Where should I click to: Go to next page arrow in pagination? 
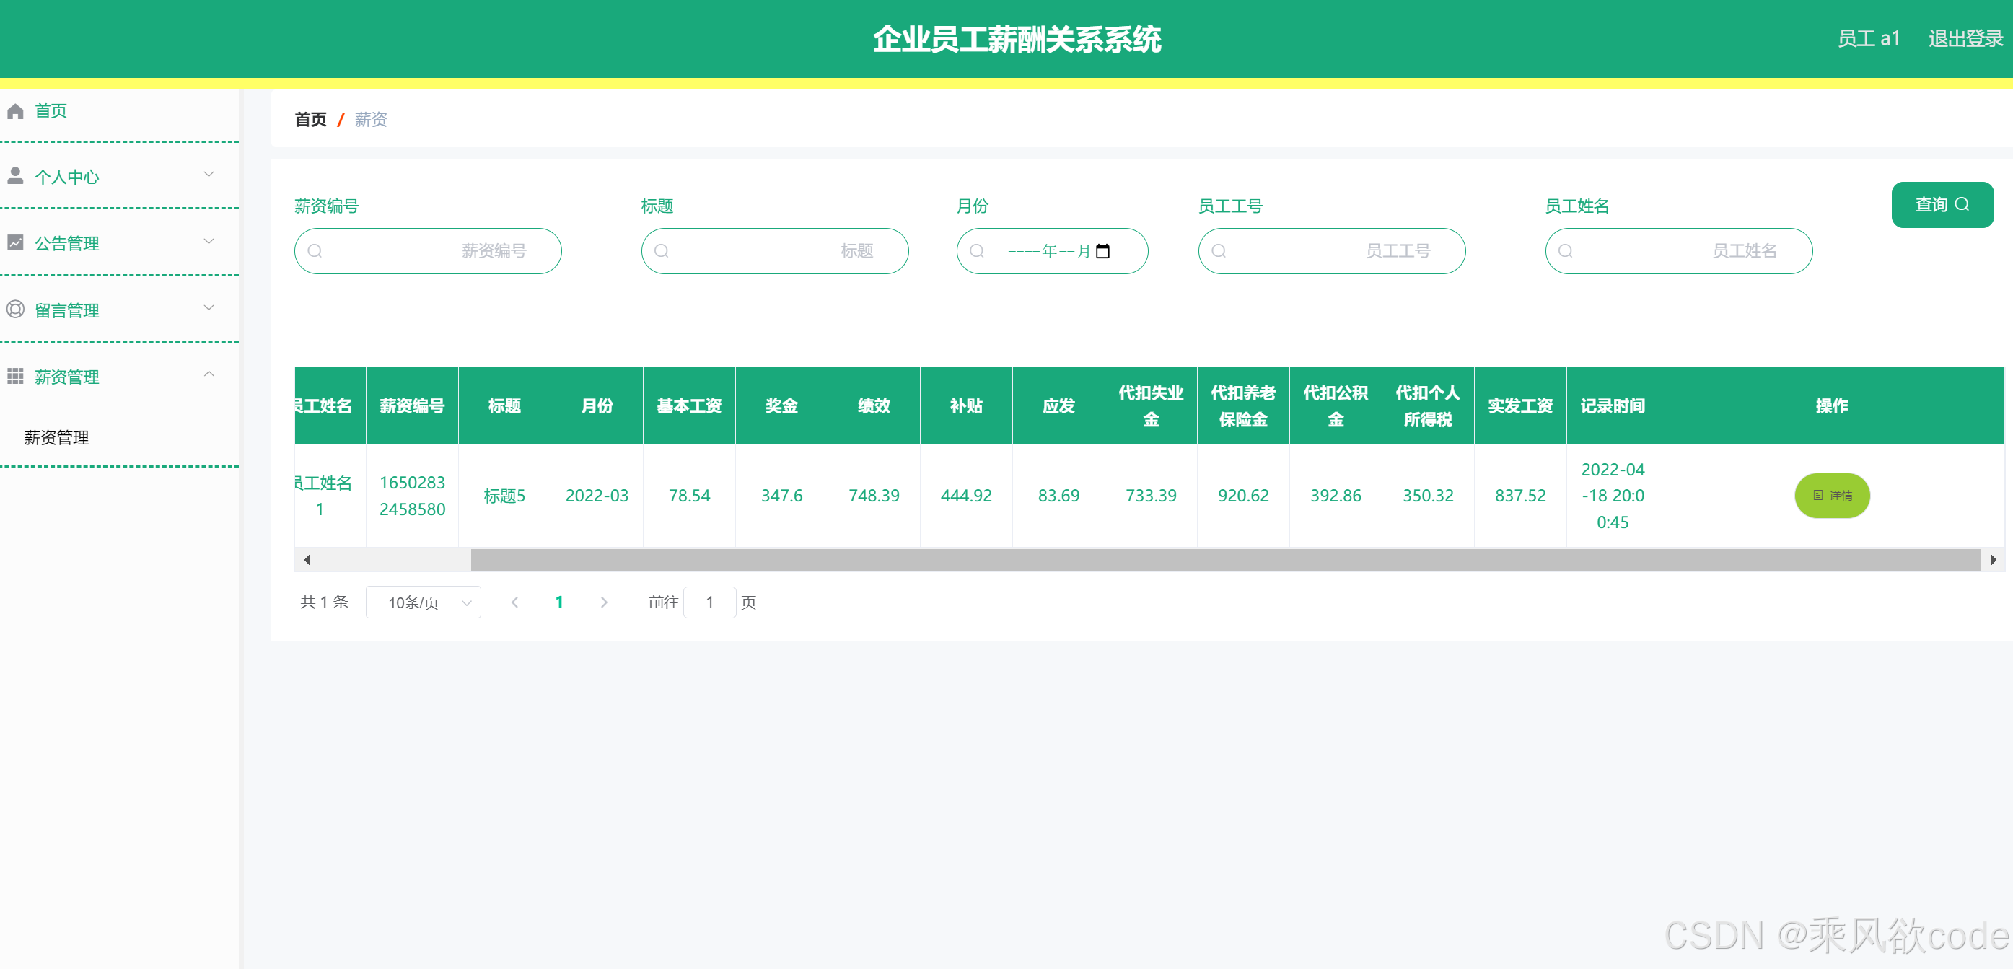point(603,602)
